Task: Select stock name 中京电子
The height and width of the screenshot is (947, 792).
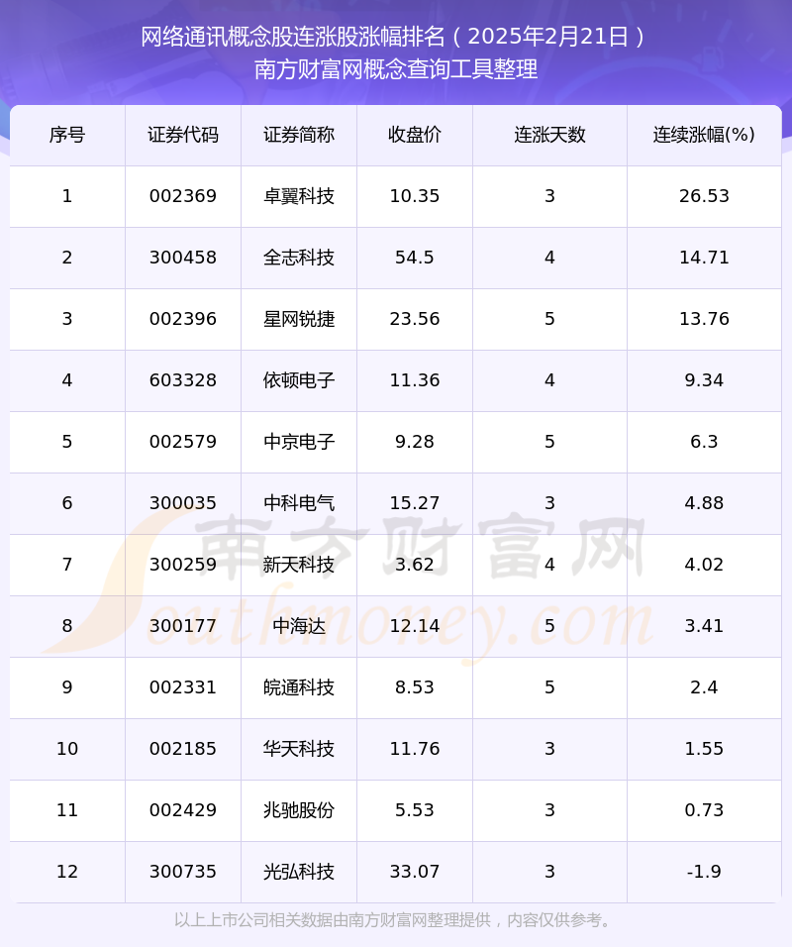Action: (299, 442)
